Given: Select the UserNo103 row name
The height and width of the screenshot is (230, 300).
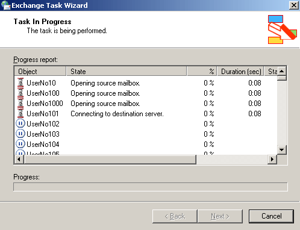Looking at the screenshot, I should pos(43,134).
